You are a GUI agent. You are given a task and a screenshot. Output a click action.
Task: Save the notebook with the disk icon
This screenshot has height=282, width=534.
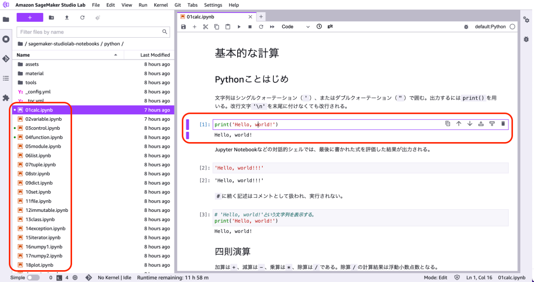(x=183, y=27)
